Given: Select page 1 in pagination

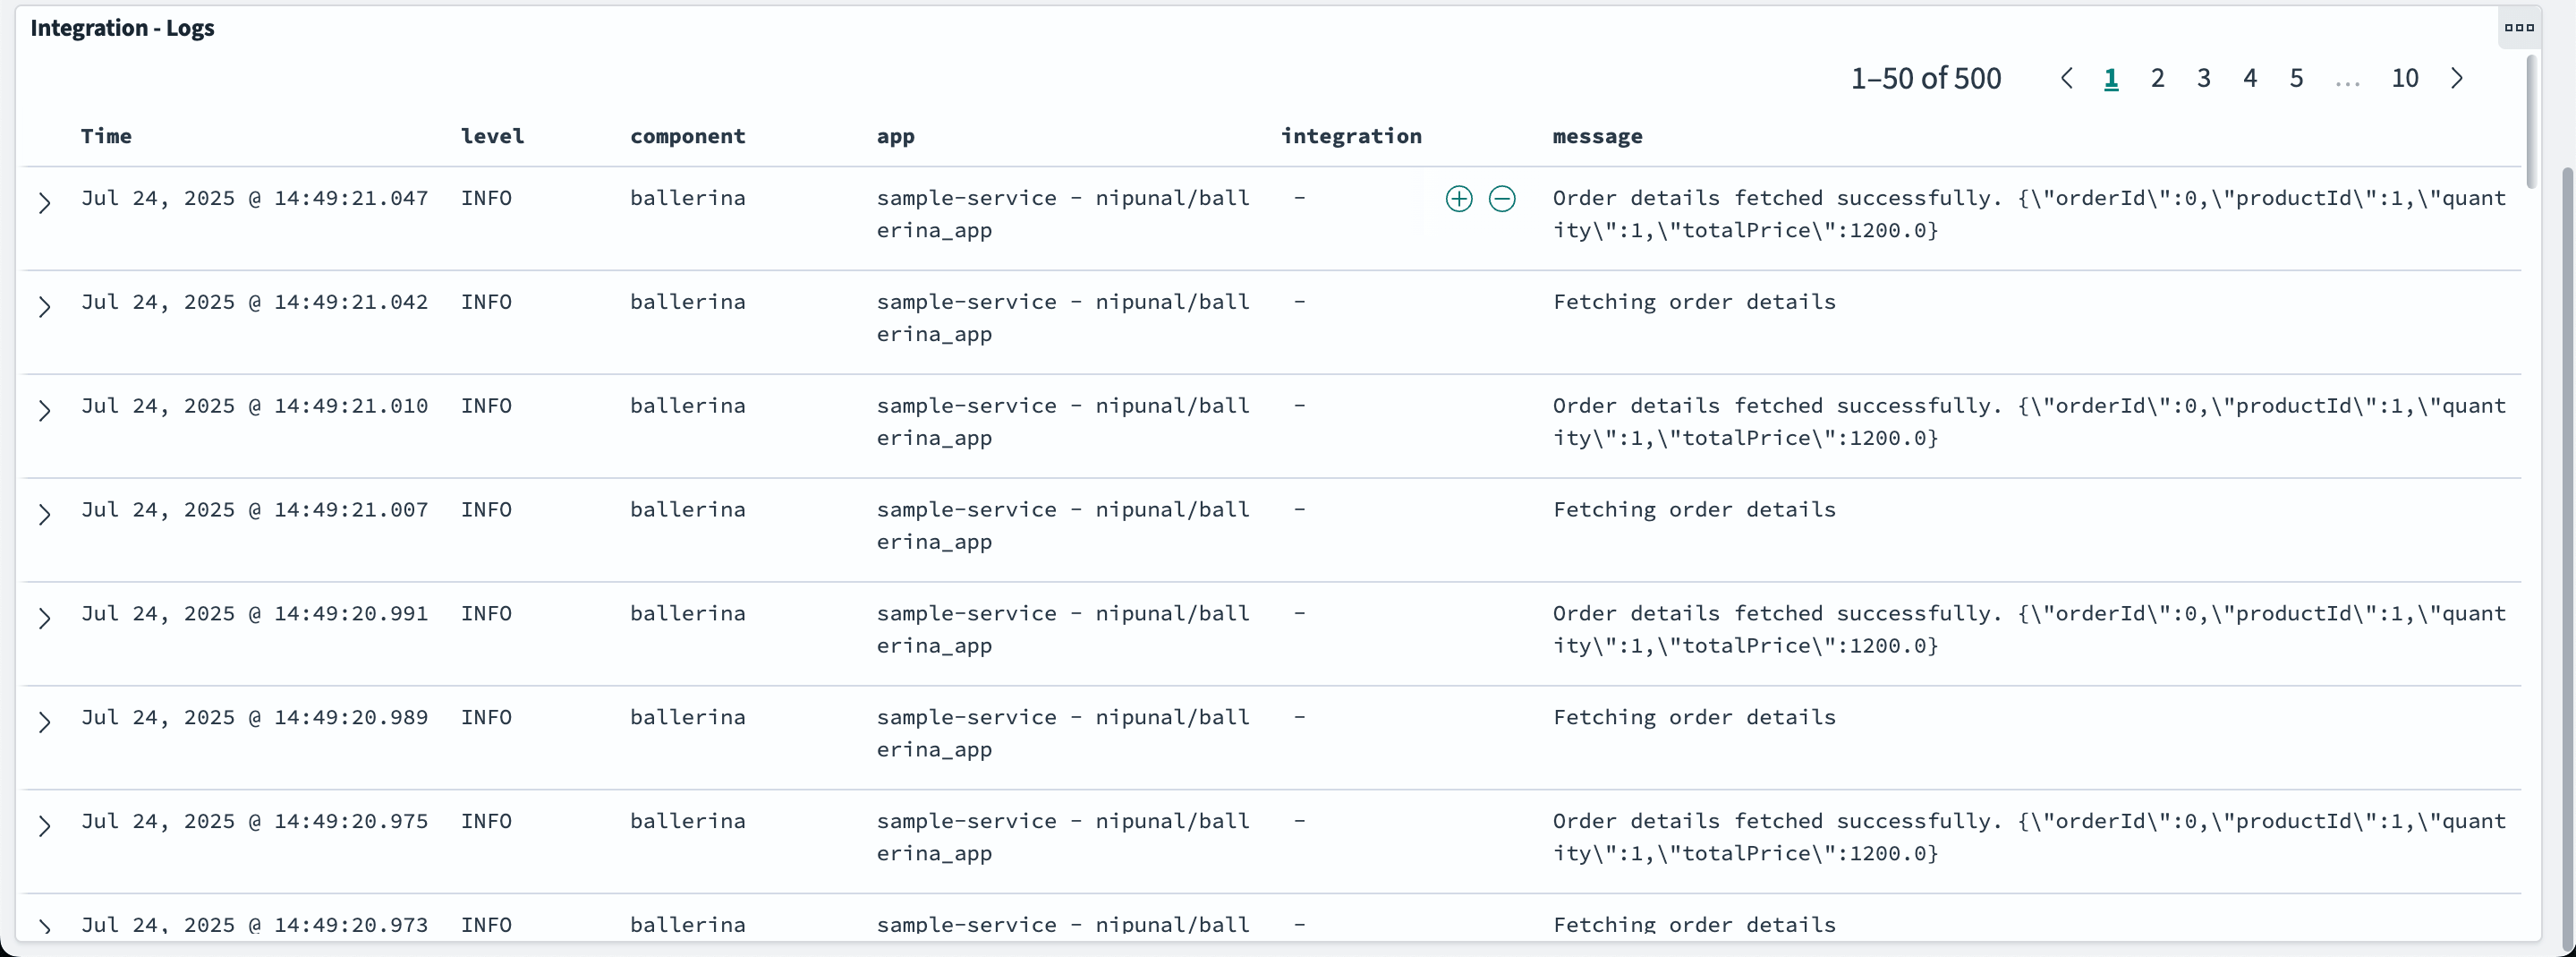Looking at the screenshot, I should [x=2111, y=78].
